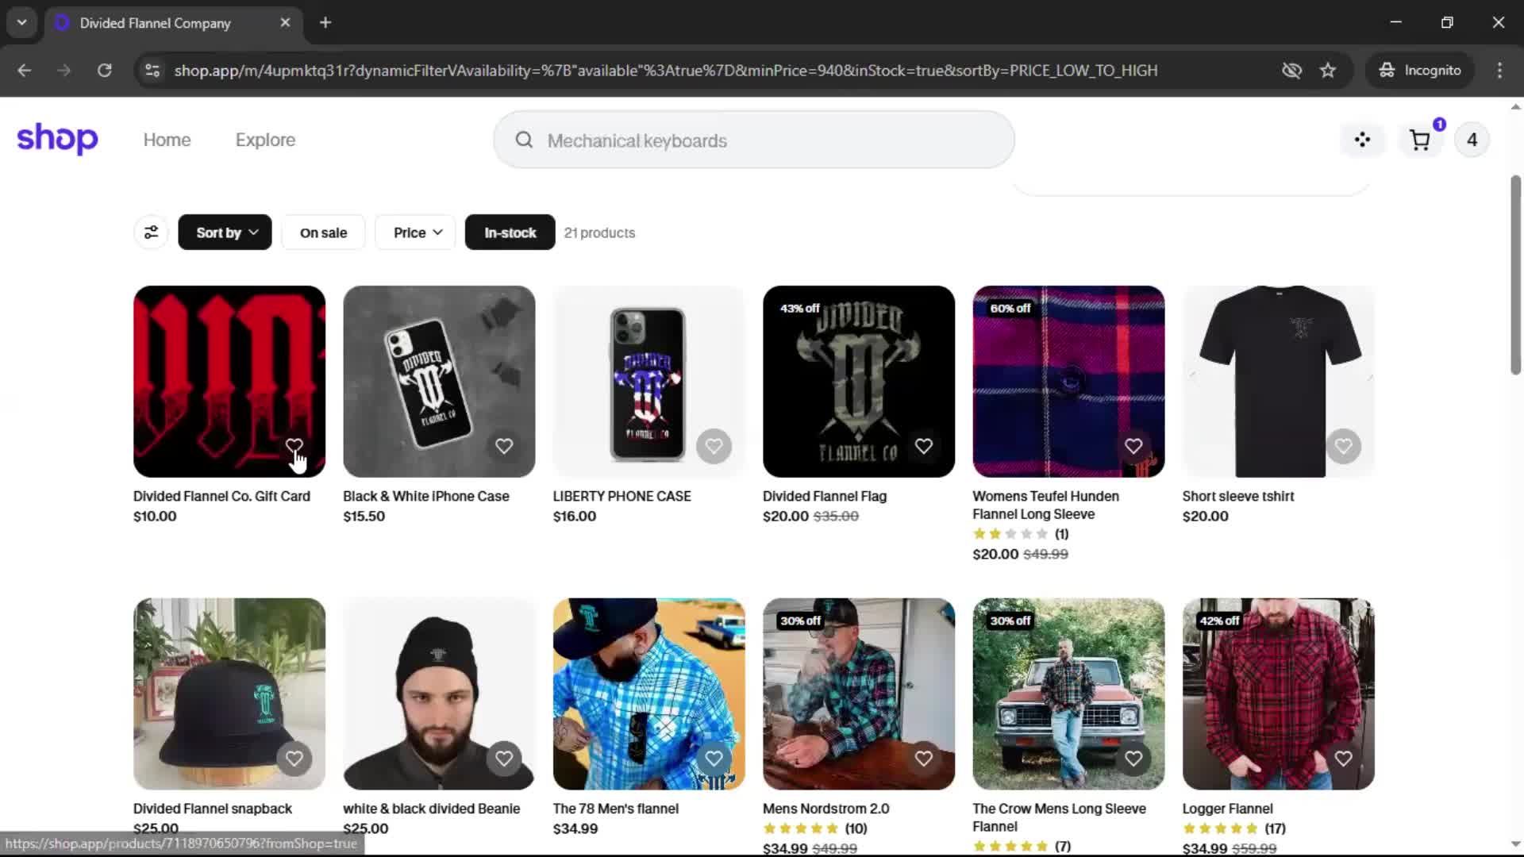Image resolution: width=1524 pixels, height=857 pixels.
Task: Open the Explore menu item
Action: (x=265, y=140)
